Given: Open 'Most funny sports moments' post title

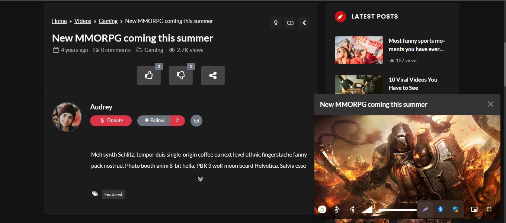Looking at the screenshot, I should click(x=417, y=45).
